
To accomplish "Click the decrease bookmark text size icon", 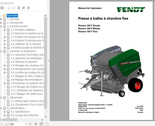I will [x=28, y=8].
